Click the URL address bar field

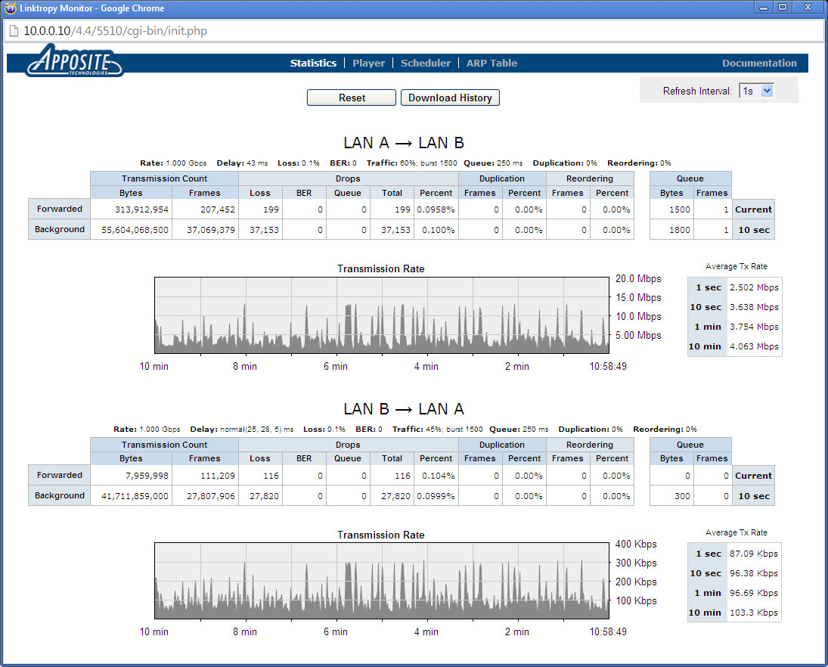(x=378, y=31)
